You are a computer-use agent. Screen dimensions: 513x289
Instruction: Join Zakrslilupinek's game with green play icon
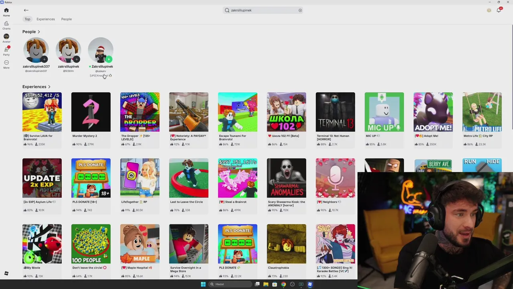(x=109, y=59)
